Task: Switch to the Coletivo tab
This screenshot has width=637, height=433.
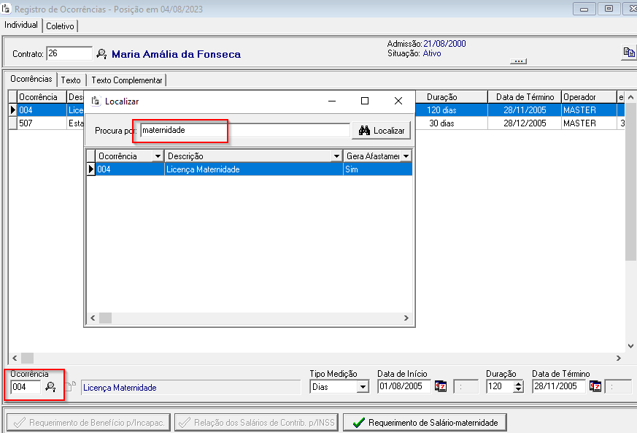Action: (60, 26)
